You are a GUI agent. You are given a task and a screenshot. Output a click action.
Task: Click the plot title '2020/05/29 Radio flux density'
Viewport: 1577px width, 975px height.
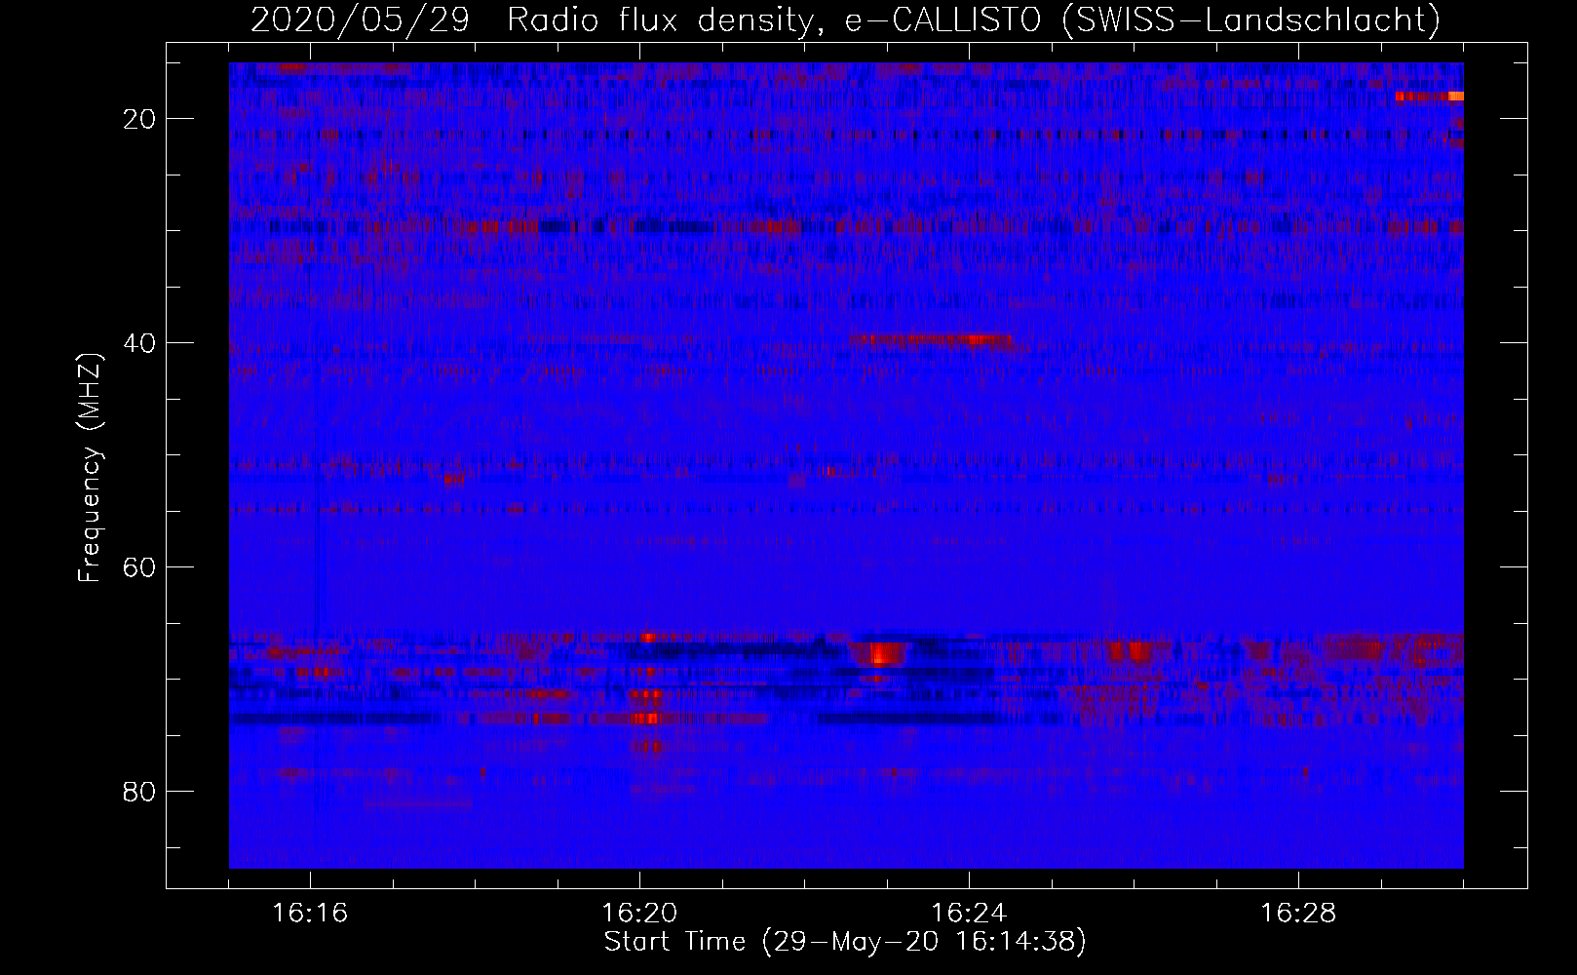(532, 19)
